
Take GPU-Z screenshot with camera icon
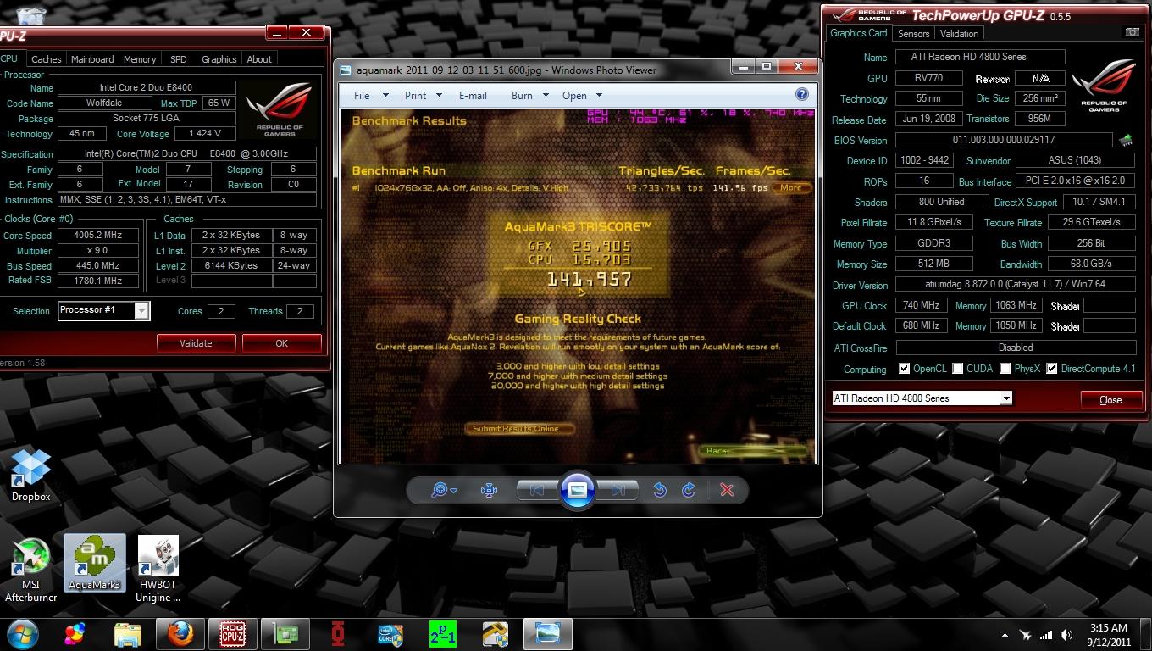pyautogui.click(x=1132, y=32)
